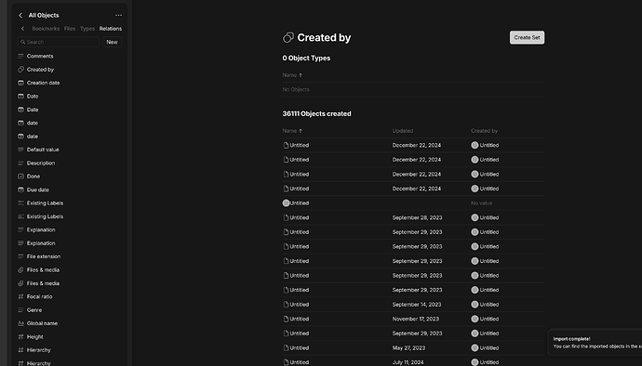Click the Created by page title
The image size is (642, 366).
(x=324, y=38)
